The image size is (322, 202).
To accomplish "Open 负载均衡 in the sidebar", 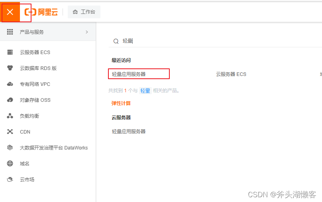I will tap(29, 116).
